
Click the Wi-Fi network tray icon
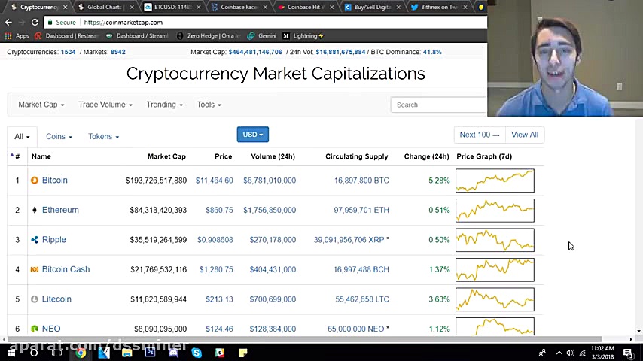[583, 353]
